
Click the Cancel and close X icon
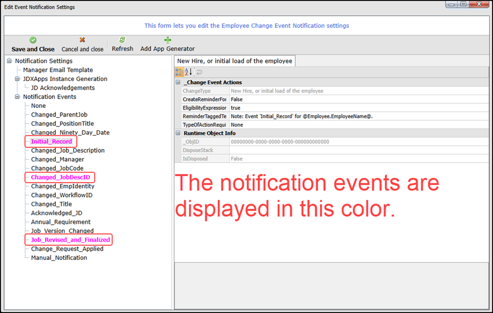[x=82, y=40]
